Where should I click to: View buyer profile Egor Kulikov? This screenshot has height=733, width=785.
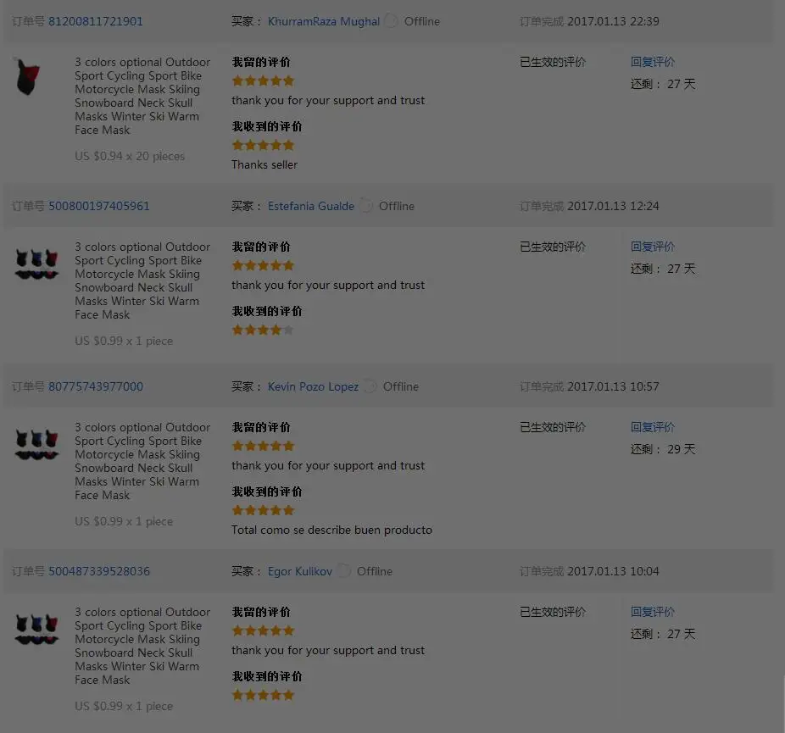pos(300,571)
